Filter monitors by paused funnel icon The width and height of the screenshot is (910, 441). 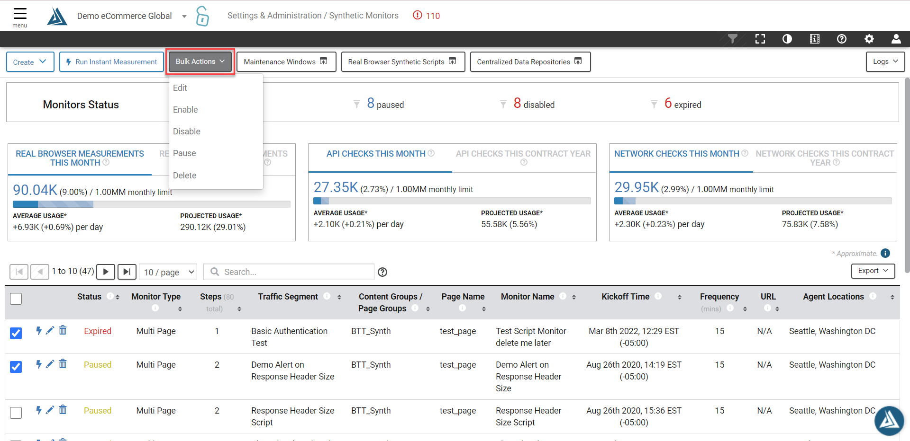[357, 104]
